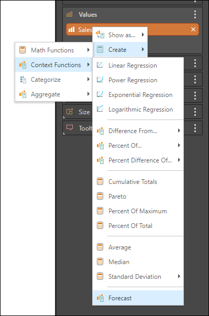The width and height of the screenshot is (209, 316).
Task: Select Cumulative Totals menu item
Action: [138, 181]
